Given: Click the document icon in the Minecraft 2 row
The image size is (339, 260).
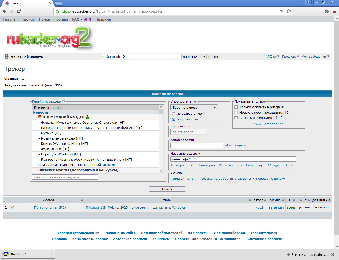Looking at the screenshot, I should pos(6,208).
